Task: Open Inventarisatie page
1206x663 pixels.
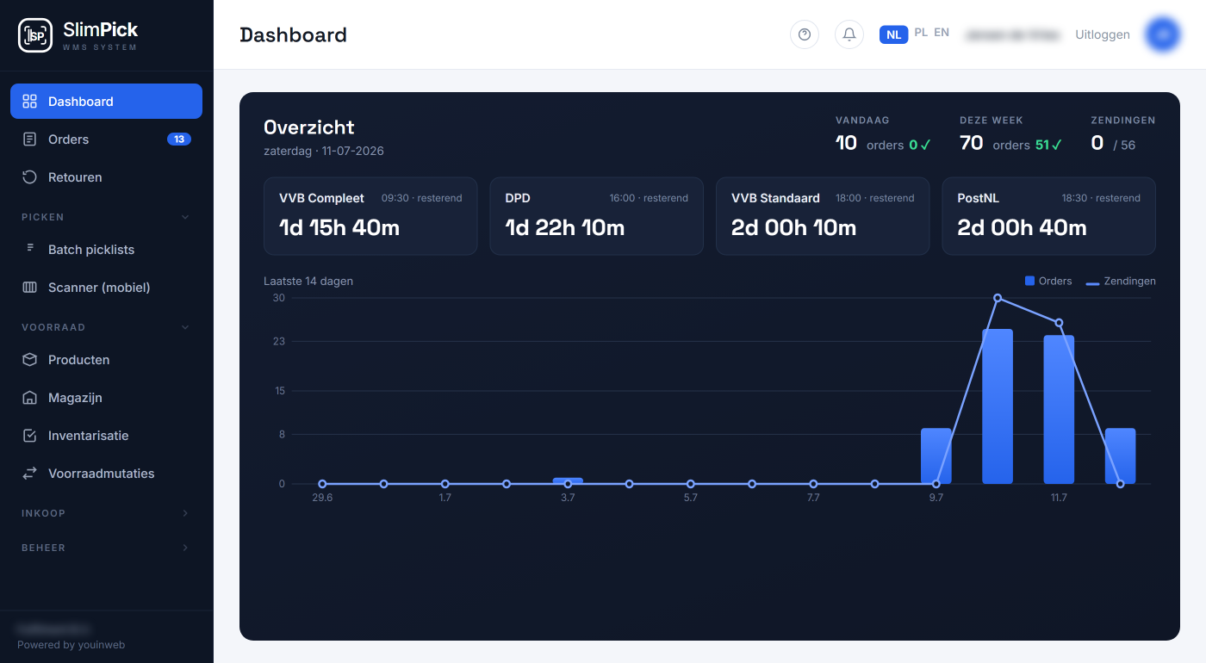Action: (106, 436)
